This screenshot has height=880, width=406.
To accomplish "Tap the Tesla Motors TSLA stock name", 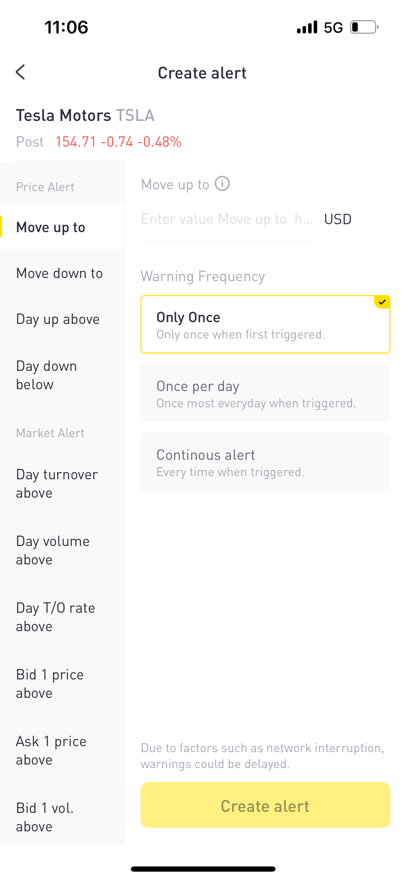I will coord(85,116).
